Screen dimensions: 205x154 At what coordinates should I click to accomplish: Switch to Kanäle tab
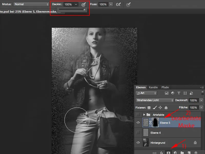[x=153, y=87]
